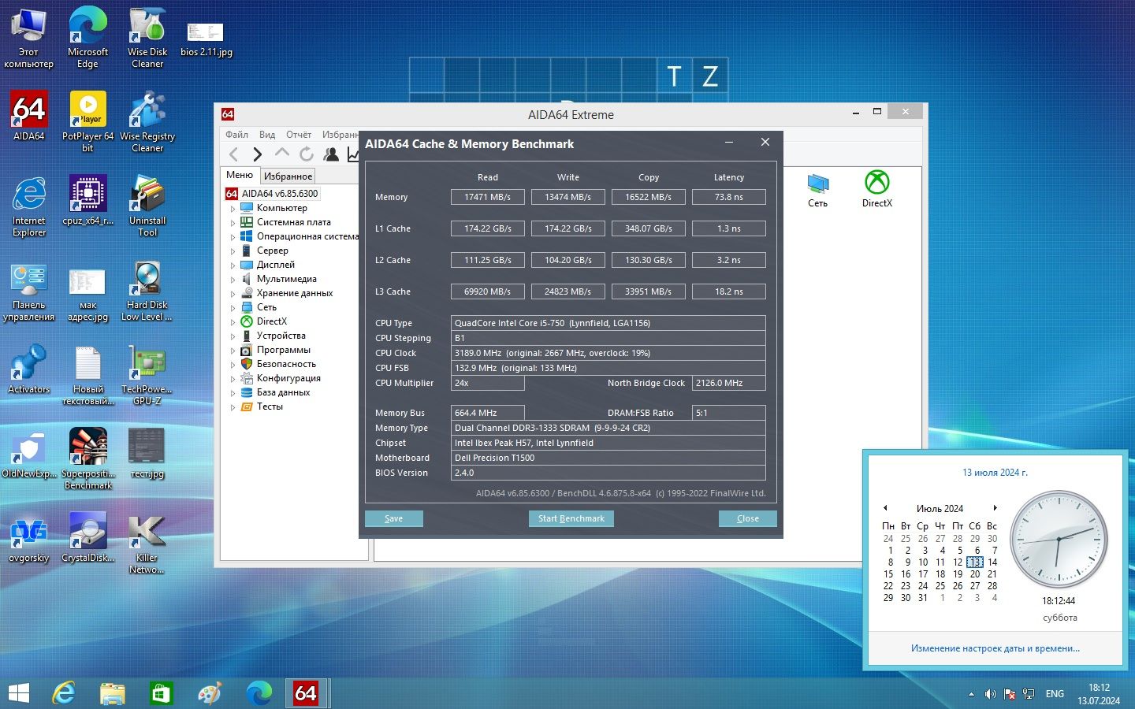Launch Superposition Benchmark desktop icon
The height and width of the screenshot is (709, 1135).
coord(88,458)
